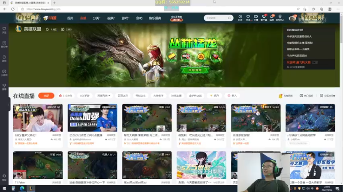Open the gift bell link beside 热门视频

[286, 96]
